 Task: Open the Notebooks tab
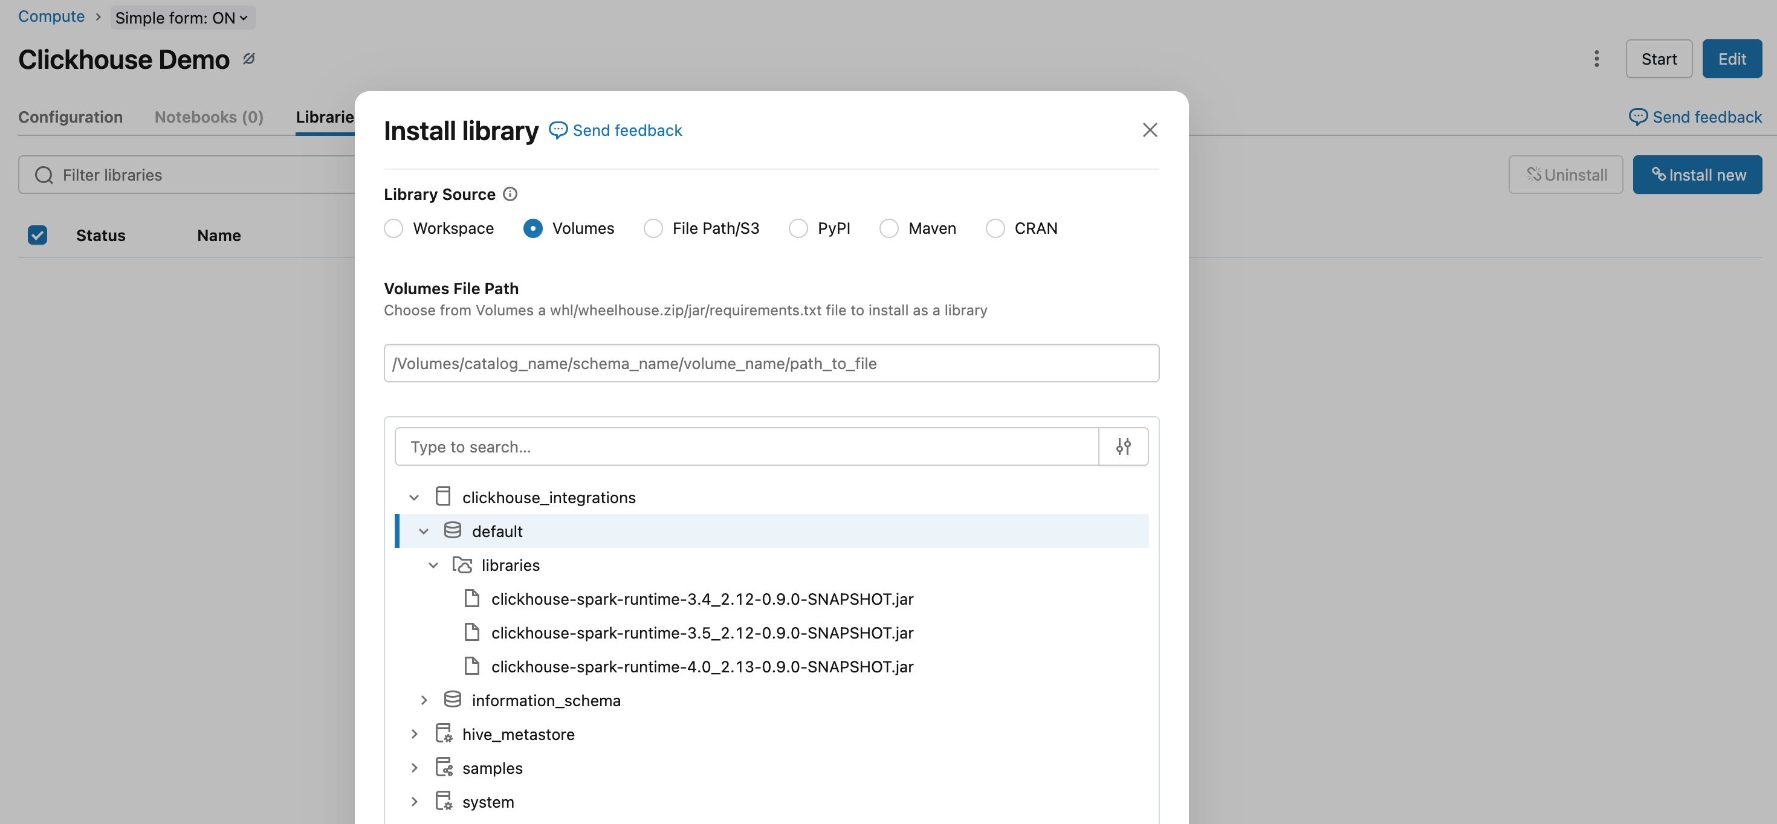[x=209, y=117]
